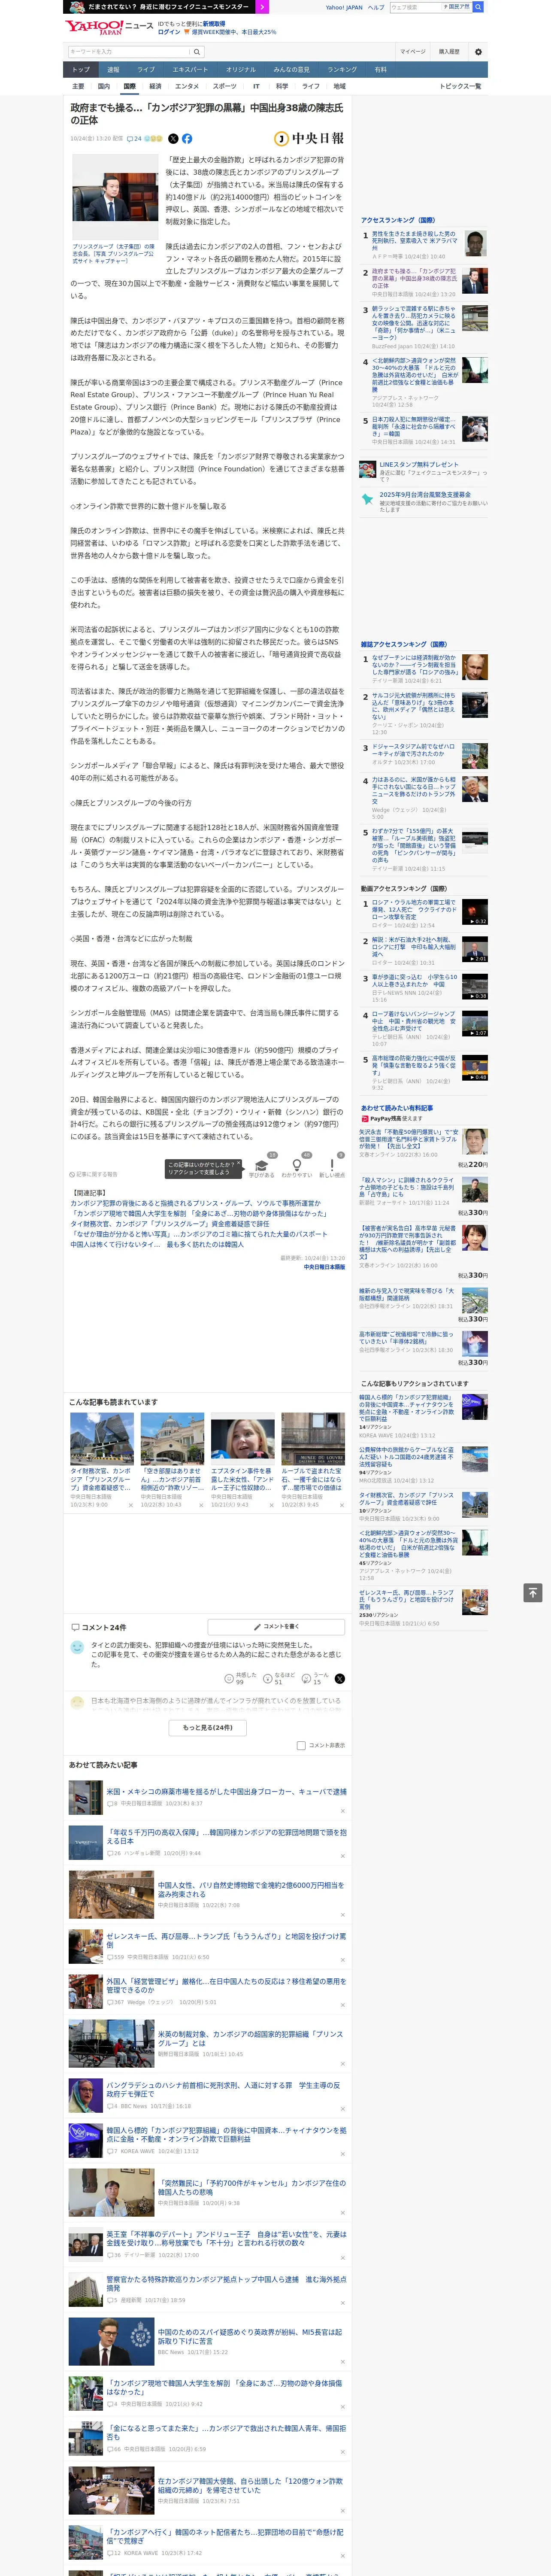551x2576 pixels.
Task: Open the ランキング navigation tab
Action: (342, 70)
